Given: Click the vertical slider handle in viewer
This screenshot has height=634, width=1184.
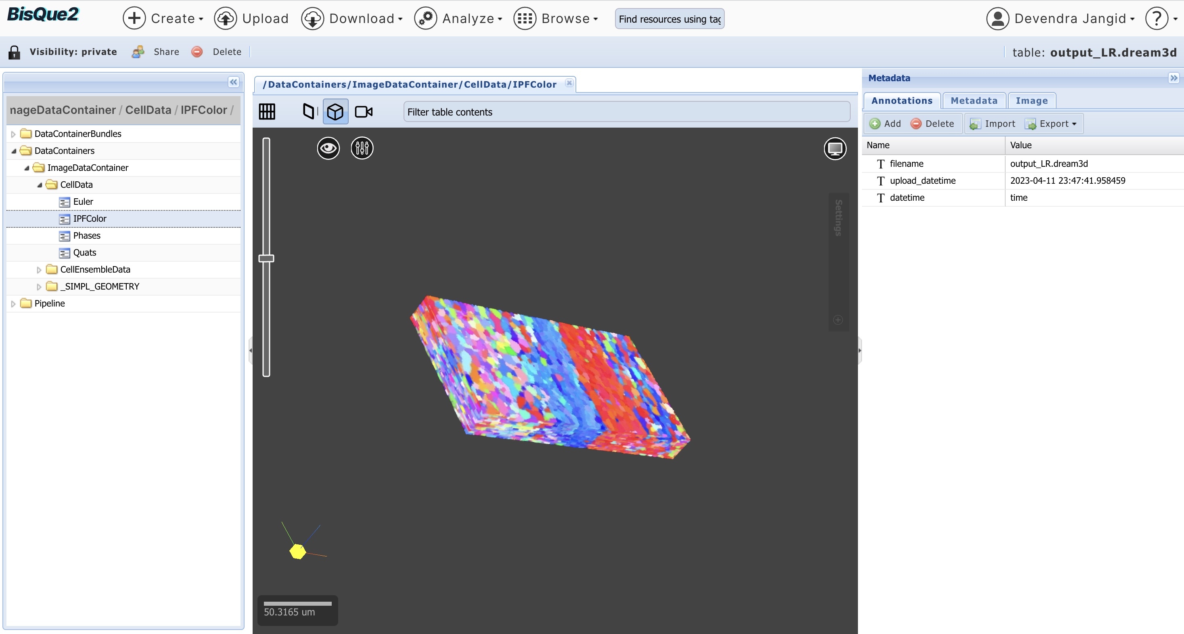Looking at the screenshot, I should tap(266, 258).
